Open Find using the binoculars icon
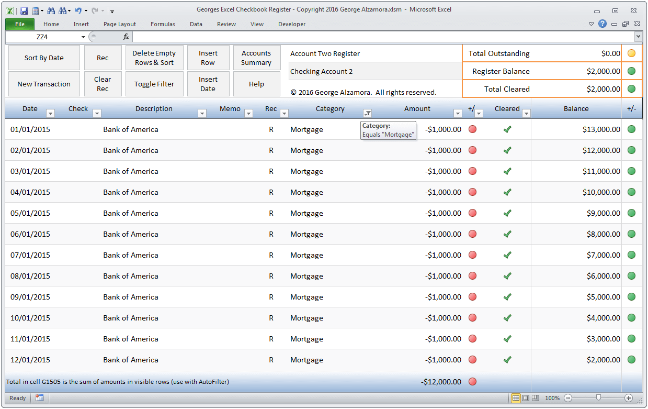The width and height of the screenshot is (648, 409). click(x=51, y=10)
